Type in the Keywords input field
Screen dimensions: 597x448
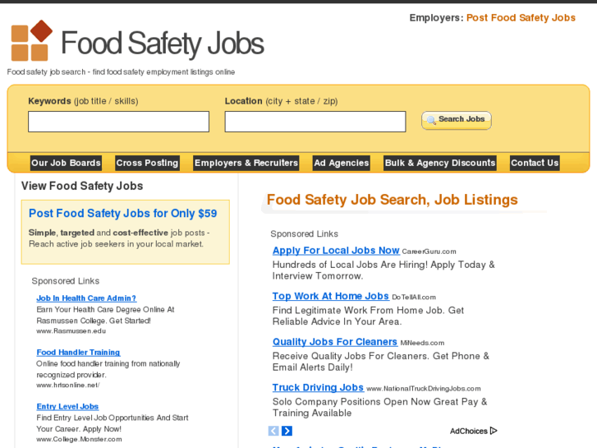(118, 122)
